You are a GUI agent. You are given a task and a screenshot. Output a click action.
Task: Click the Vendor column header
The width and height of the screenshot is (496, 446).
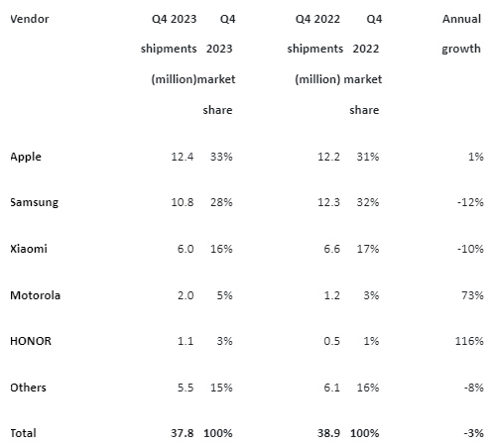tap(30, 19)
